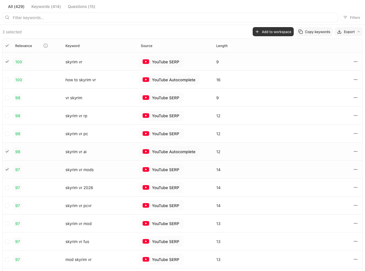Uncheck the 'skyrim vr' row checkbox
This screenshot has width=365, height=271.
point(7,62)
